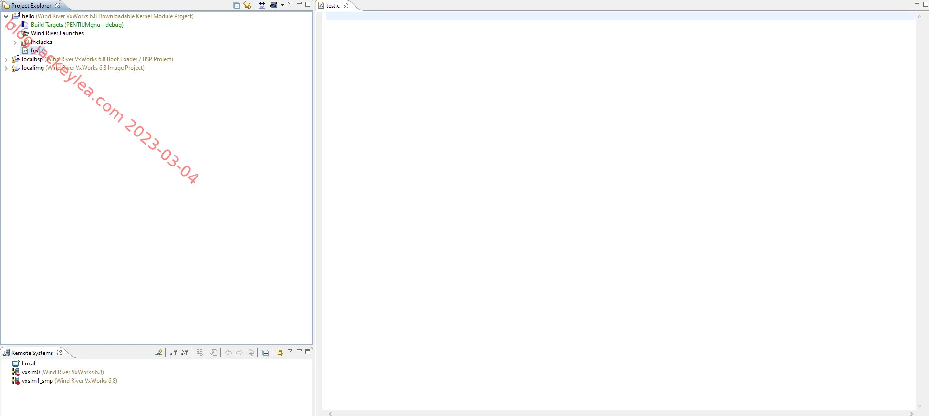Image resolution: width=929 pixels, height=416 pixels.
Task: Switch to the test.c editor tab
Action: click(333, 6)
